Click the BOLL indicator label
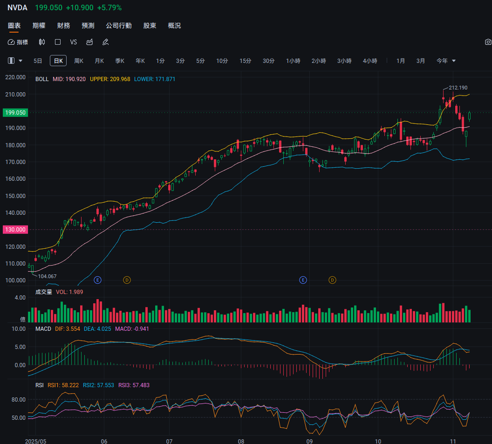 click(42, 79)
